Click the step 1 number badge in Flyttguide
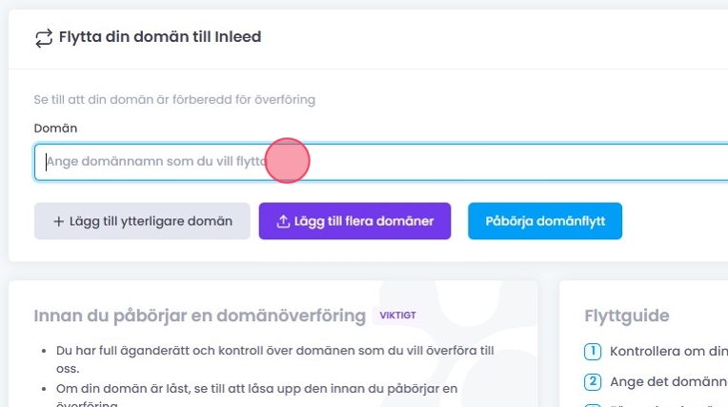This screenshot has height=407, width=728. [593, 351]
